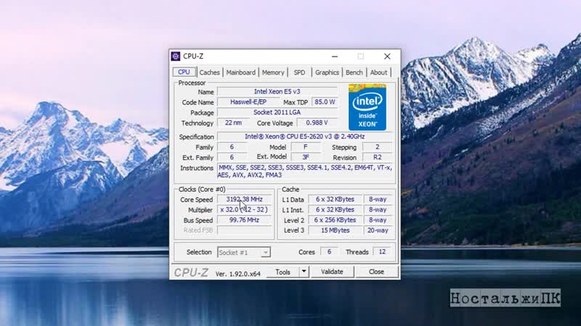
Task: Click the Threads value 12
Action: point(382,251)
